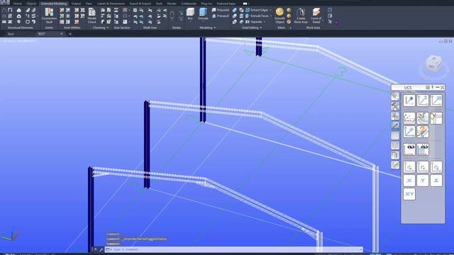The image size is (454, 255).
Task: Click UCS icon with red X and check
Action: [x=436, y=118]
